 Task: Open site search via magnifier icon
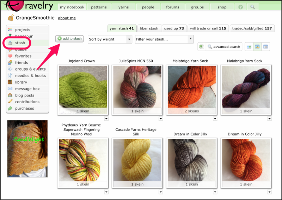(252, 7)
